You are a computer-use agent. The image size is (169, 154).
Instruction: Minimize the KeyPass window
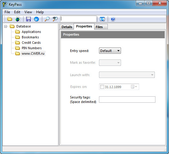coord(140,3)
